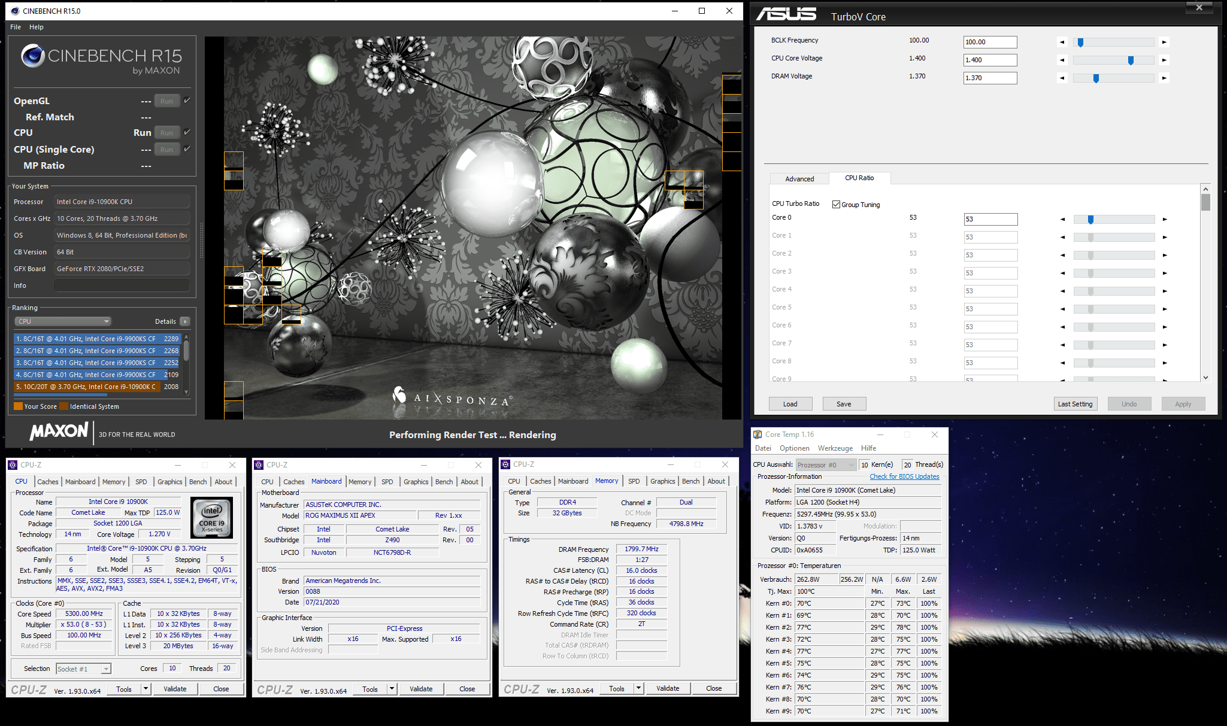Image resolution: width=1227 pixels, height=726 pixels.
Task: Click the TurboV core list scrollbar thumb
Action: pyautogui.click(x=1206, y=202)
